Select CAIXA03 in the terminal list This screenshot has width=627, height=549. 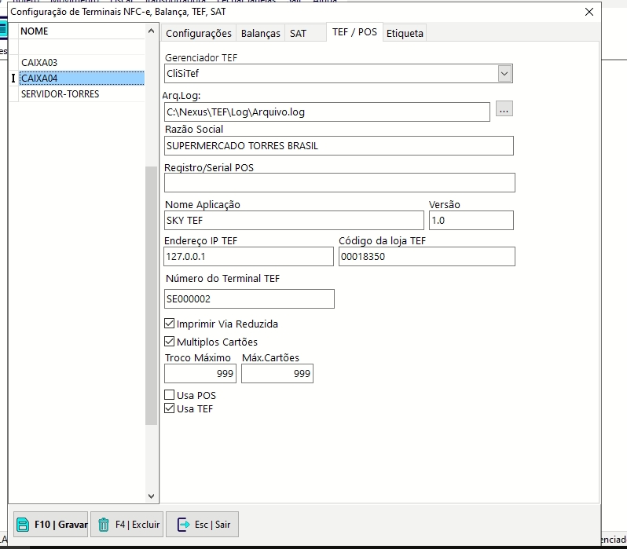[39, 62]
